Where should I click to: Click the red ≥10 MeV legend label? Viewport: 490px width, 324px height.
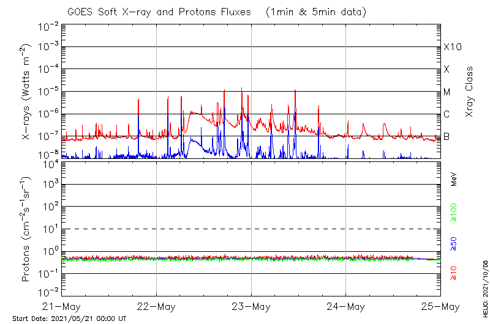(454, 274)
